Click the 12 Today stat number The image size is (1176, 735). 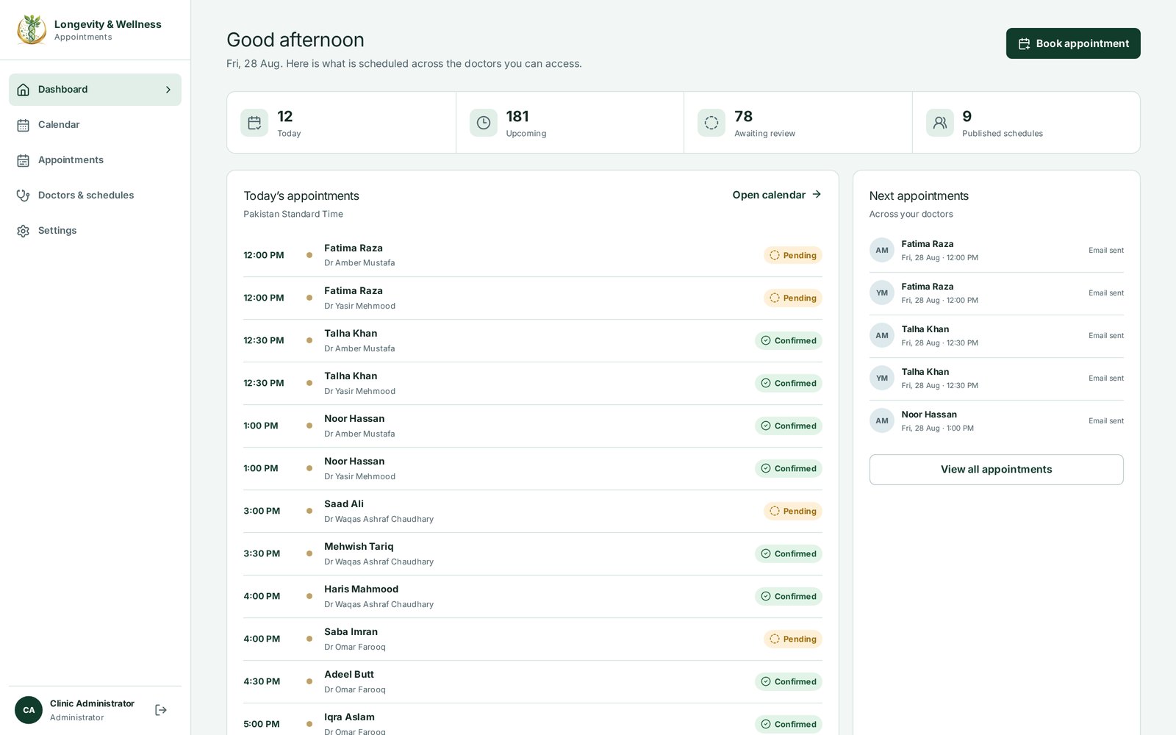tap(285, 116)
